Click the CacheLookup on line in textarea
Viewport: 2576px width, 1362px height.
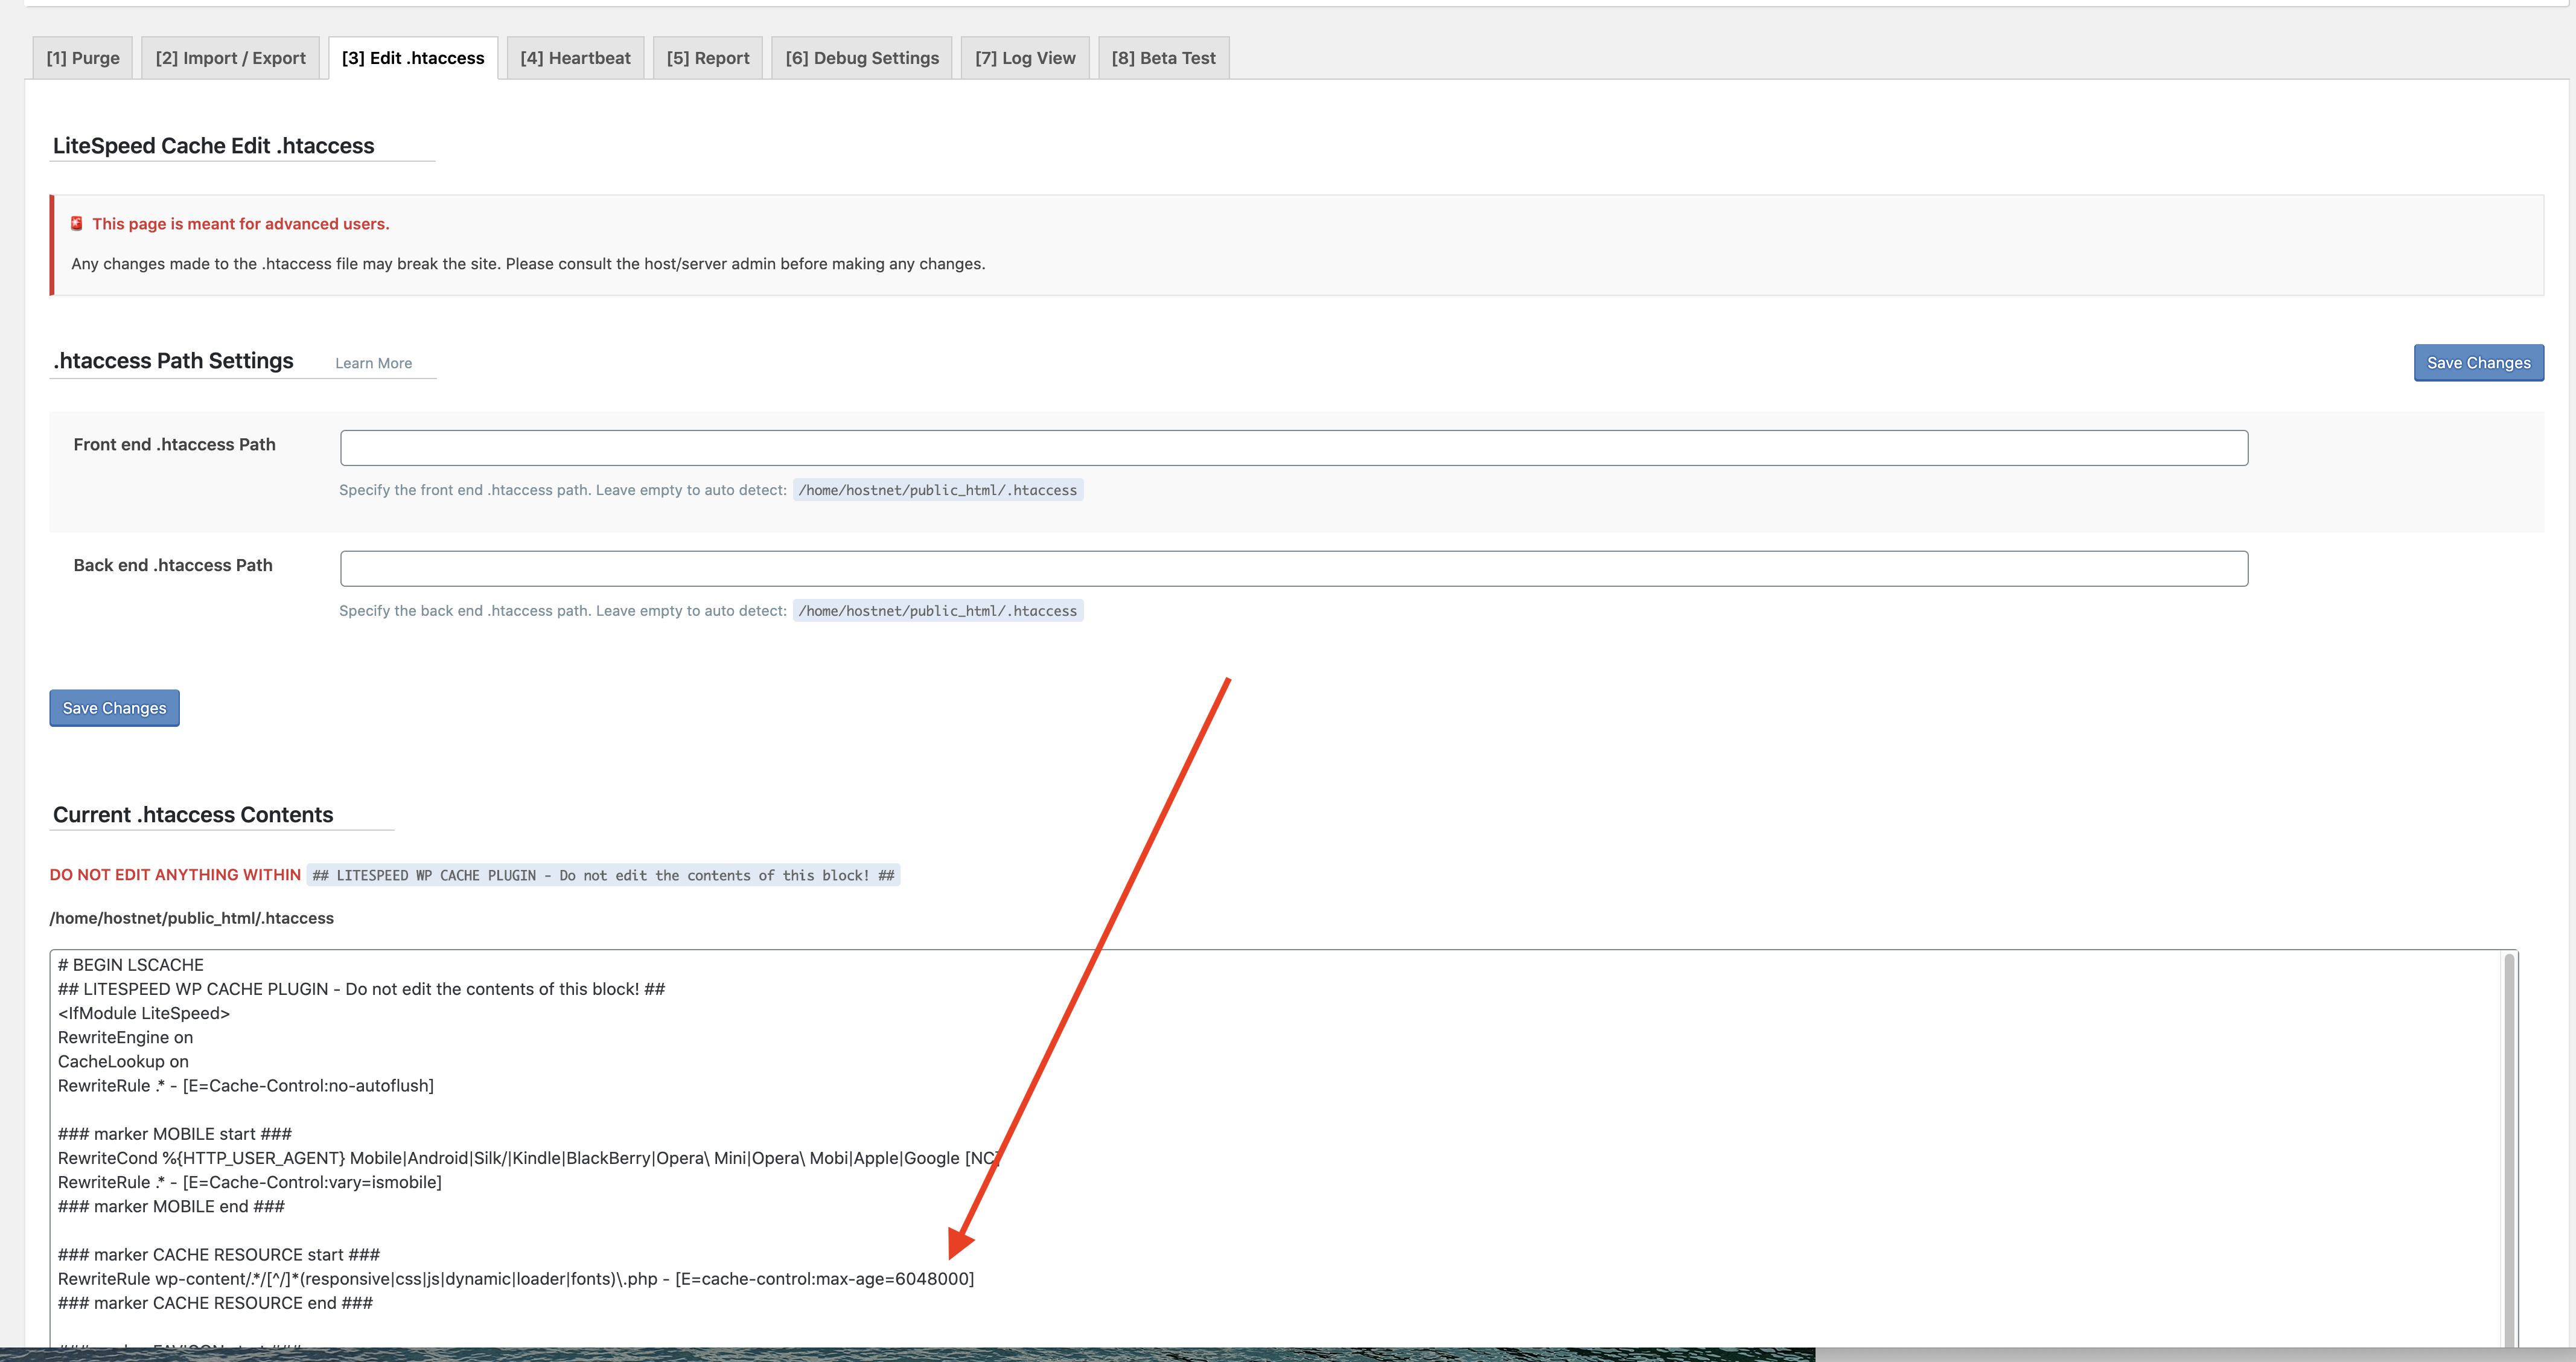click(x=123, y=1062)
